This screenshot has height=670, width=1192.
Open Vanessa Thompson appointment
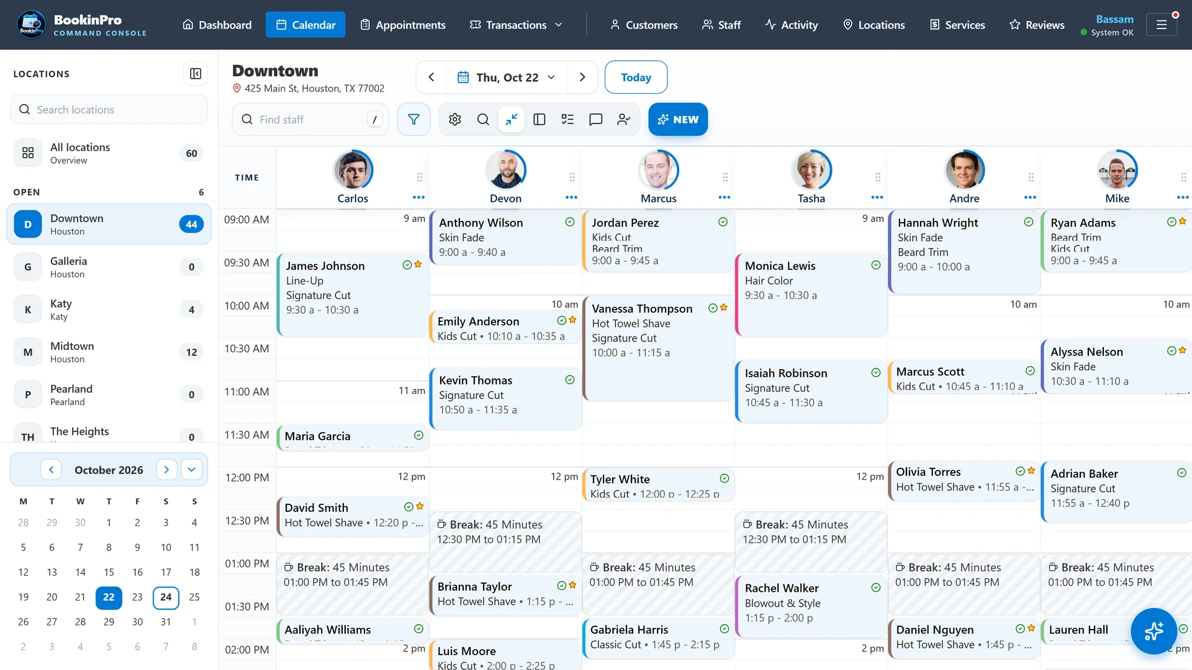click(658, 349)
